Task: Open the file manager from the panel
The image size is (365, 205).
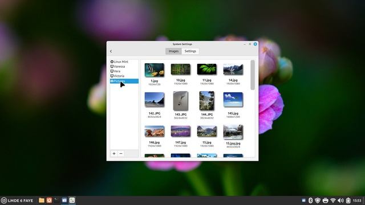Action: pos(42,200)
